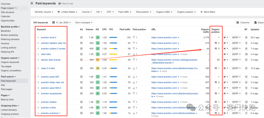The image size is (264, 118).
Task: Click the calendar icon on the 31 Jan 2025 button
Action: 54,23
